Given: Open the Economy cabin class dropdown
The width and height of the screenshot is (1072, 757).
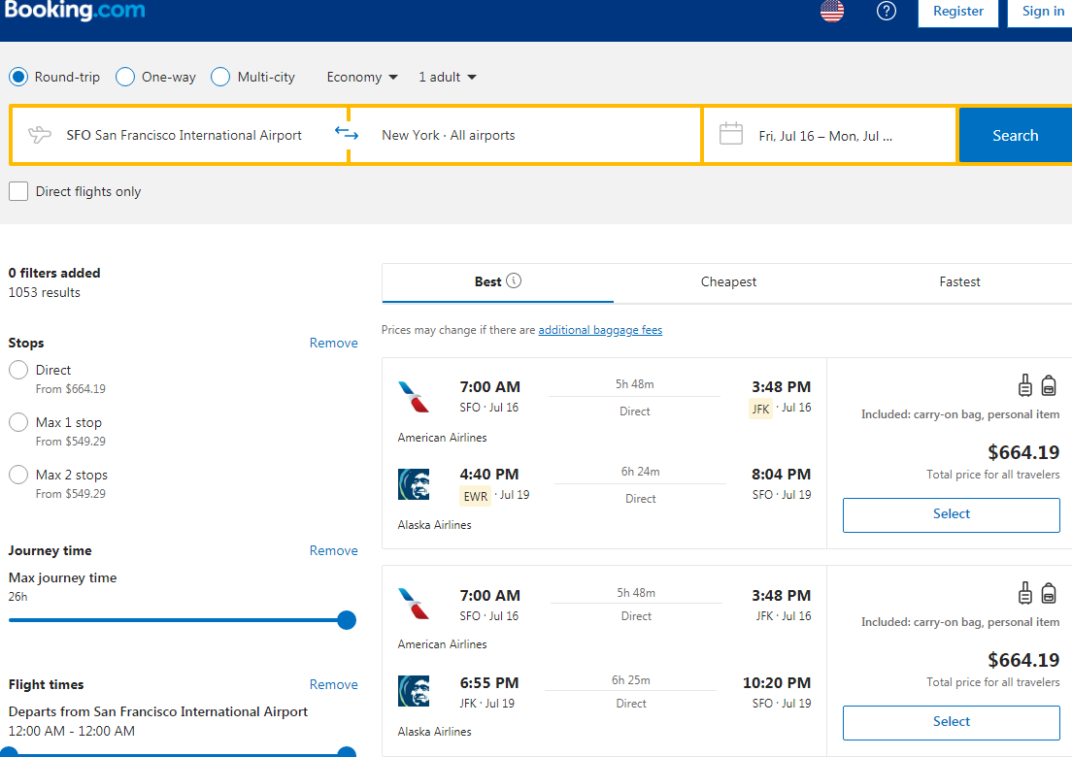Looking at the screenshot, I should (x=360, y=76).
